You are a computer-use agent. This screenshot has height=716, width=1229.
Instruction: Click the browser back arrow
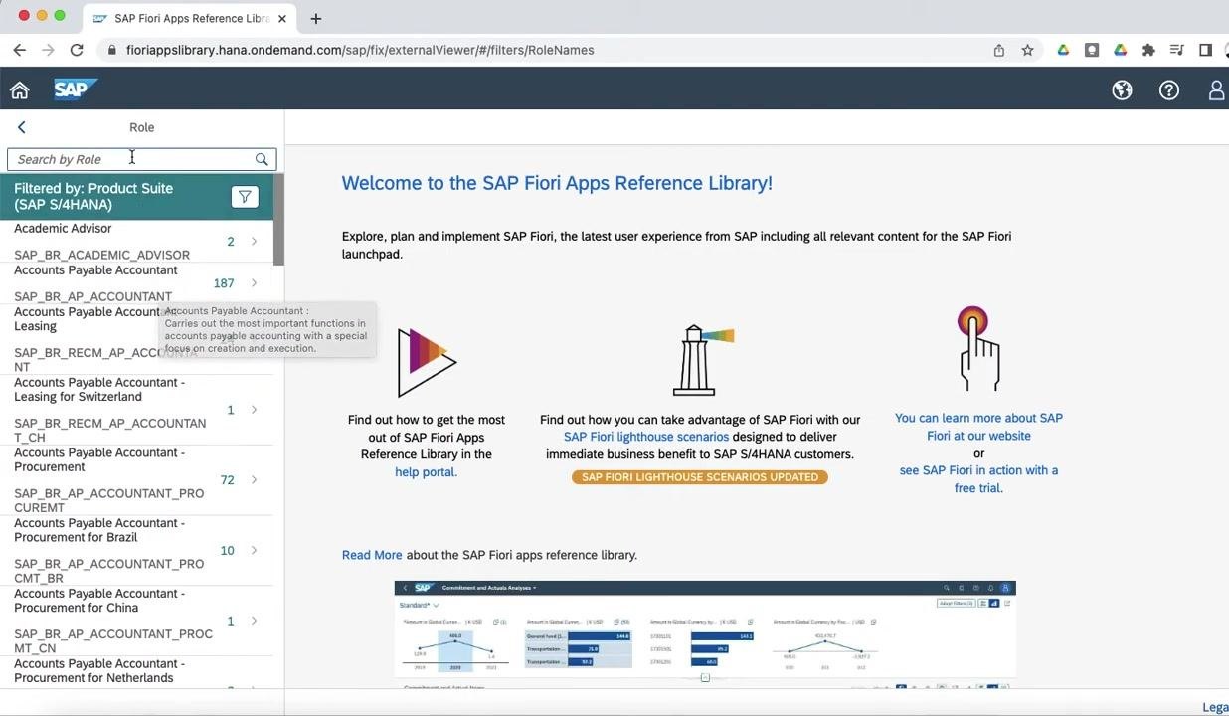coord(19,50)
